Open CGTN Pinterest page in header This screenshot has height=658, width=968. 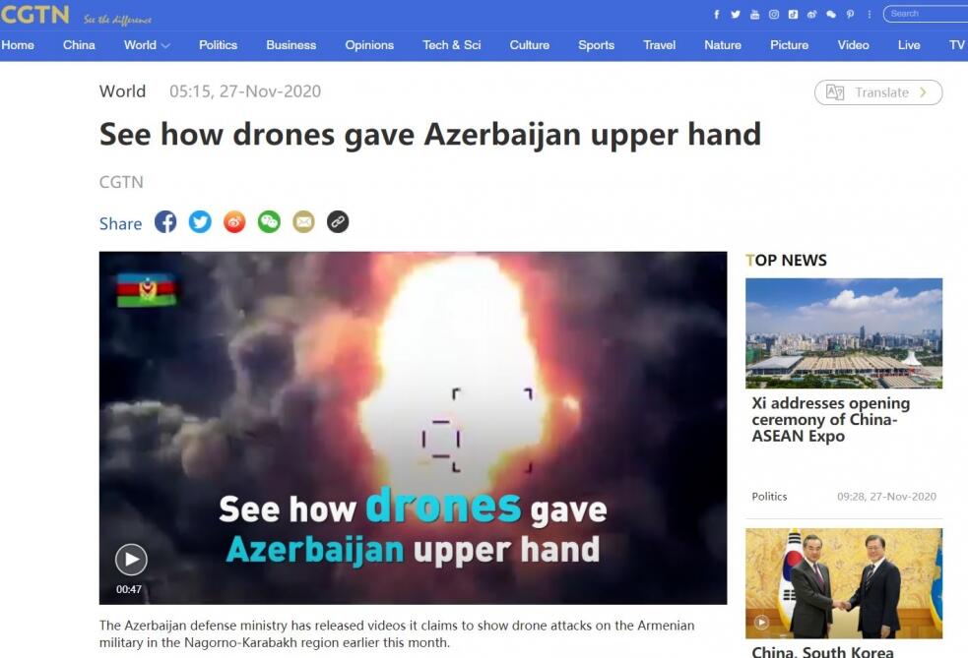tap(850, 14)
